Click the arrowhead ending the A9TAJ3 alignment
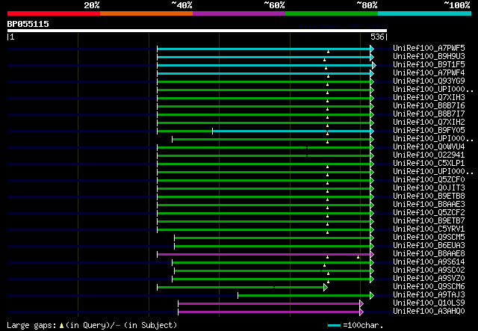 [x=372, y=296]
